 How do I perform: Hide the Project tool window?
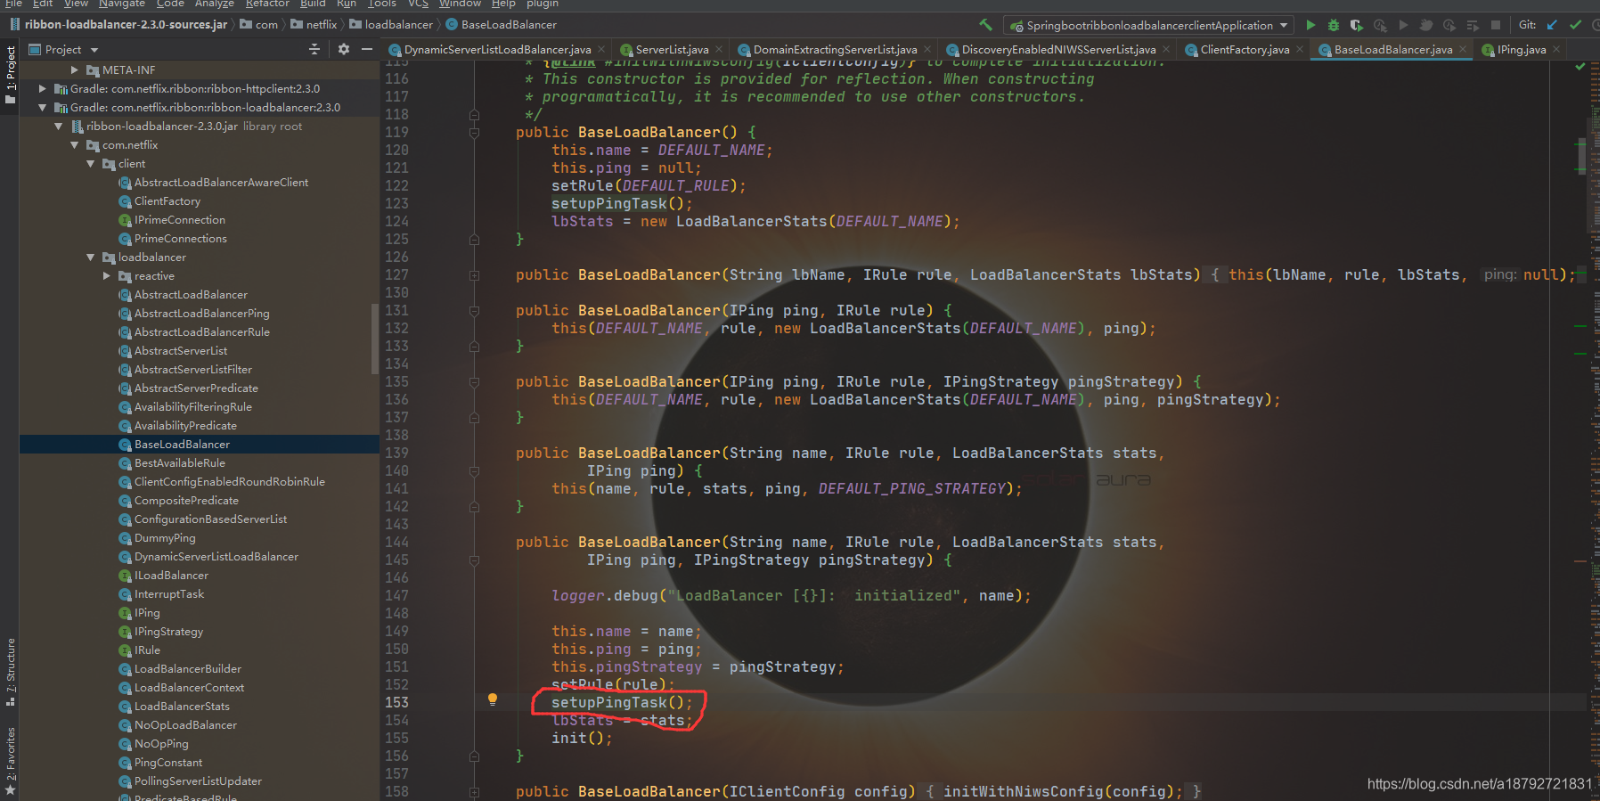click(x=367, y=50)
